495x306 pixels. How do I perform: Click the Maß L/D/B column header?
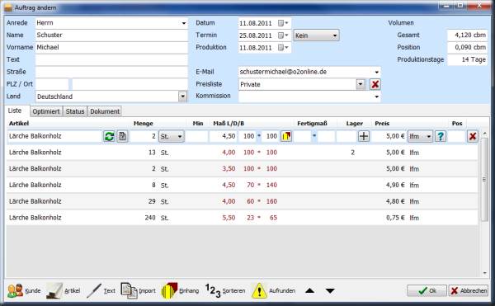tap(229, 124)
